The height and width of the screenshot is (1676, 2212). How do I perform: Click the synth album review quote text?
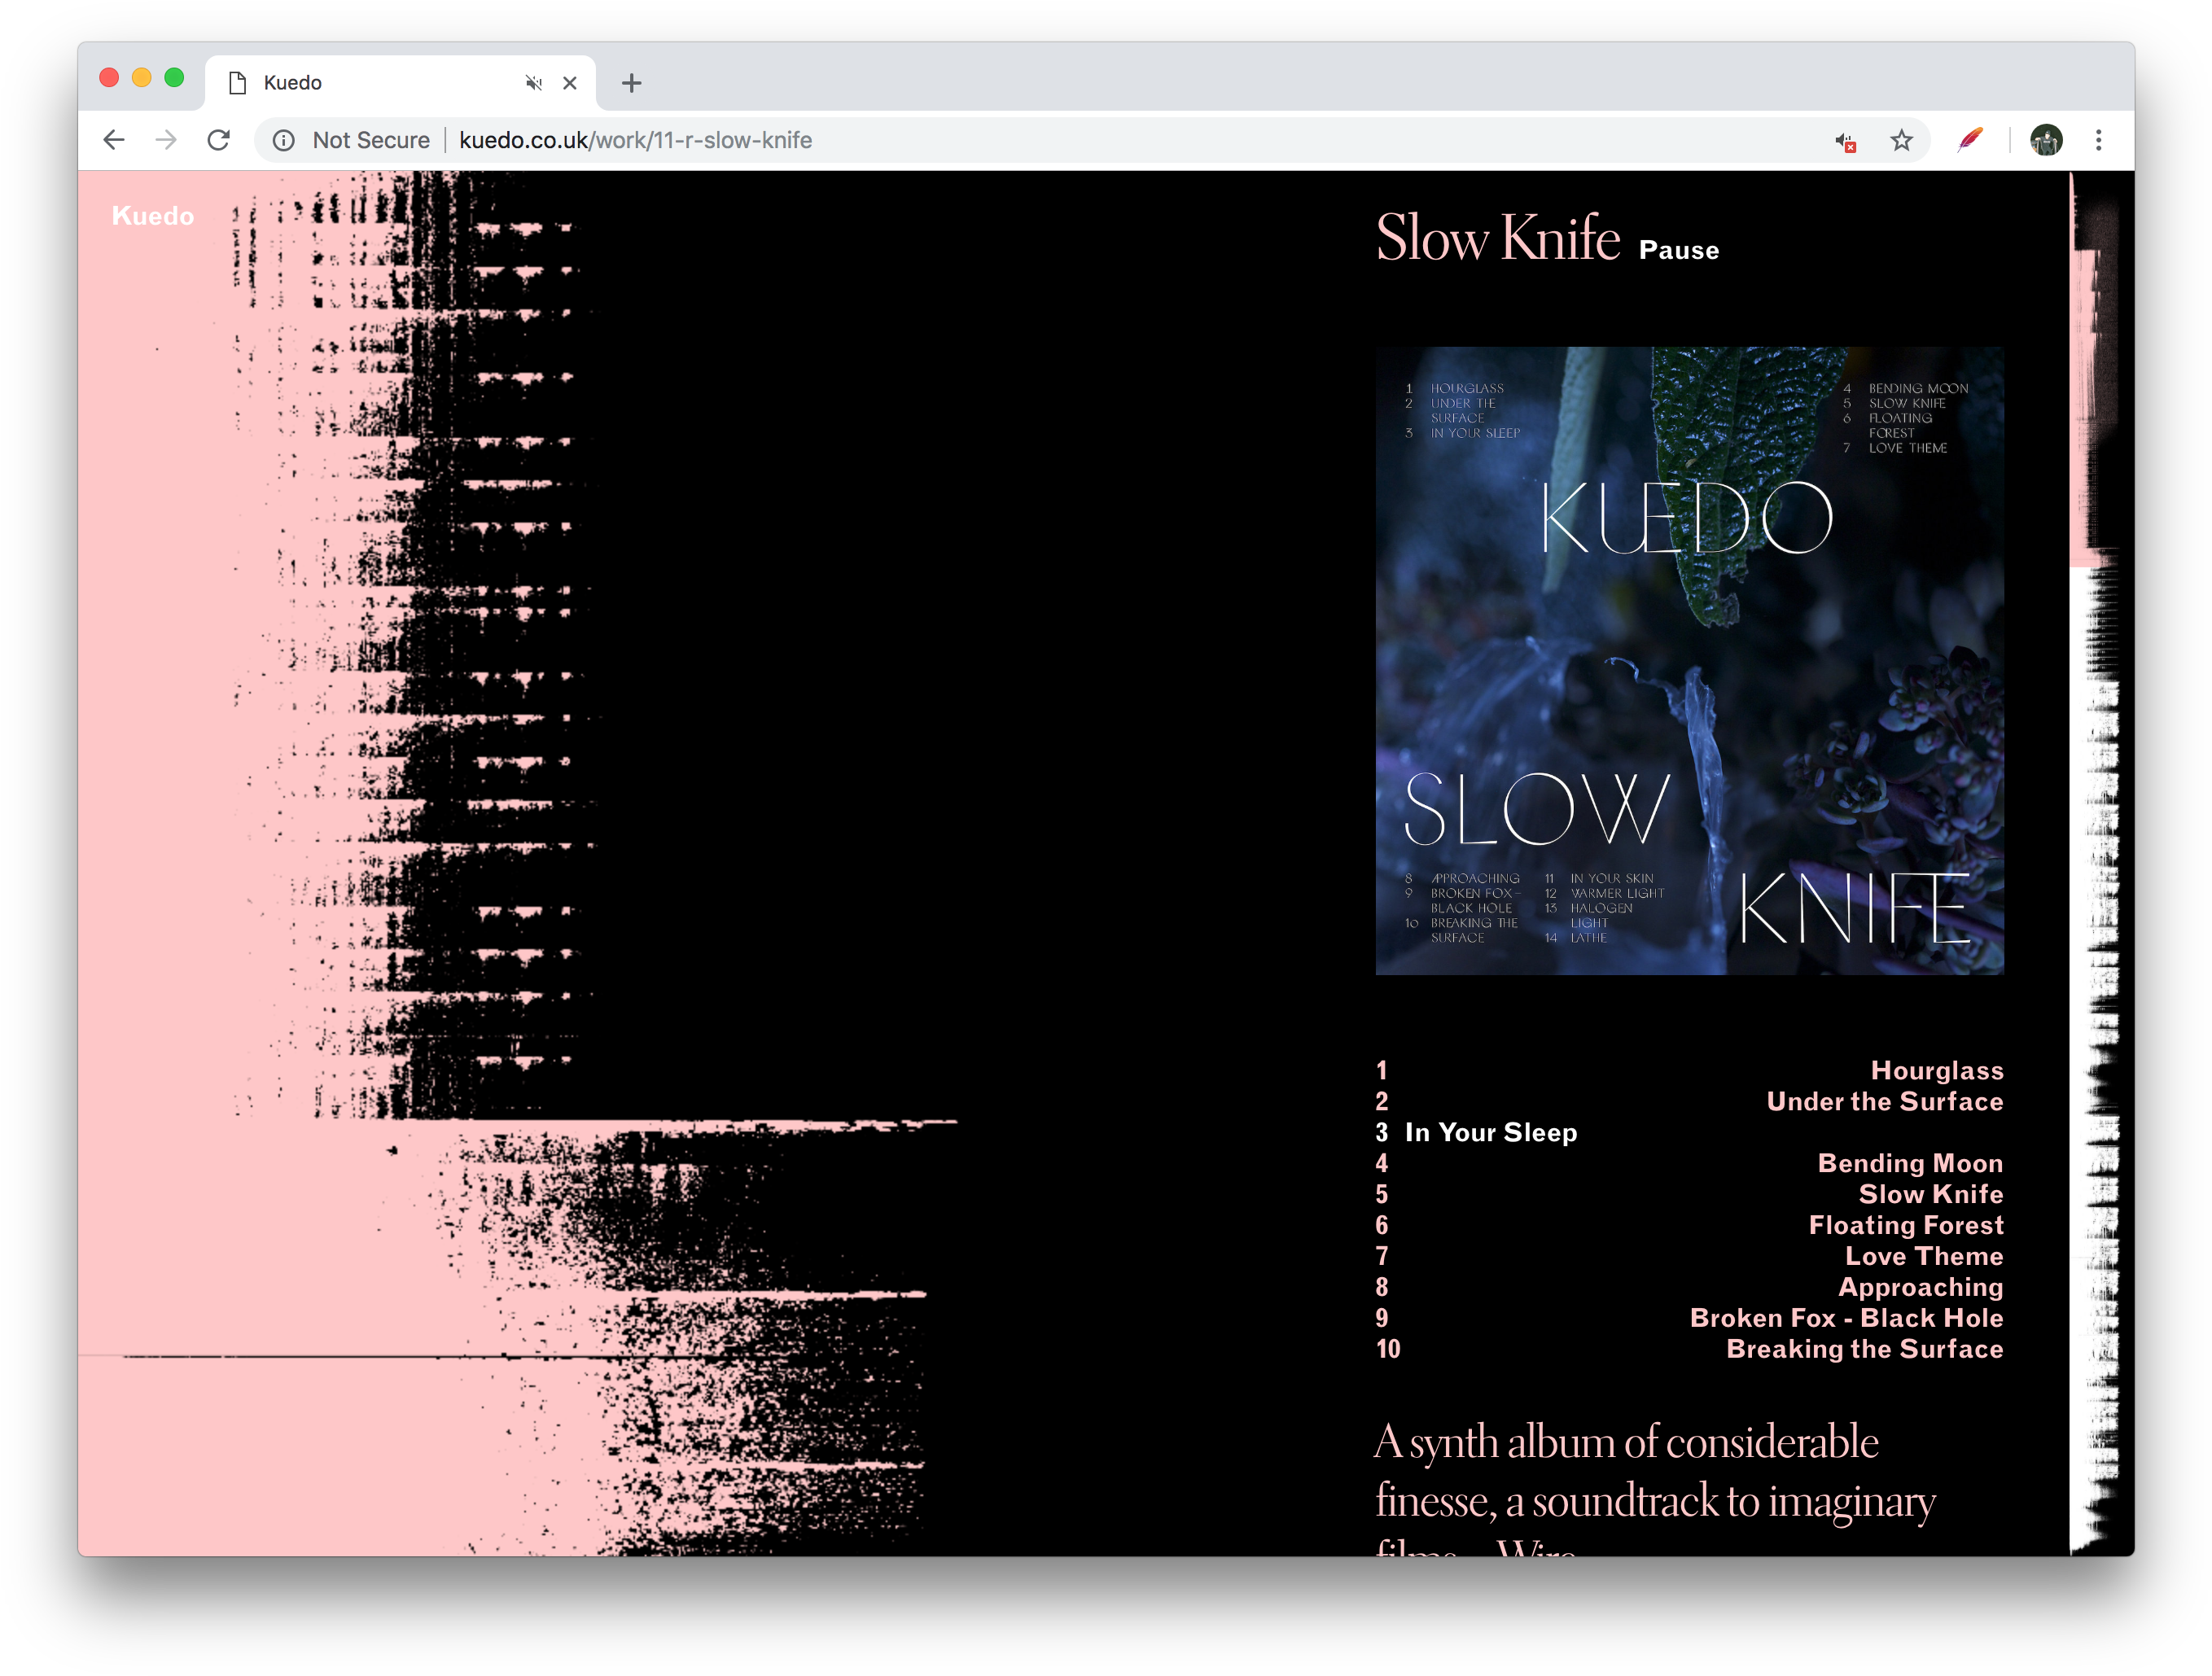(1655, 1488)
